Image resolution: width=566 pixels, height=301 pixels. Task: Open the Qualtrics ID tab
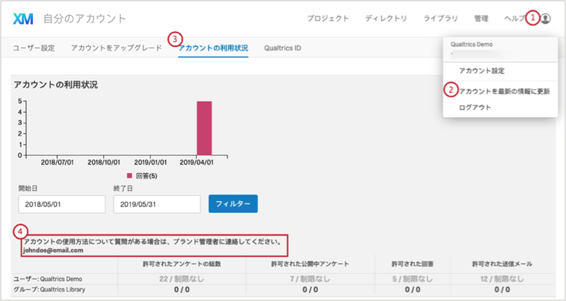coord(282,48)
